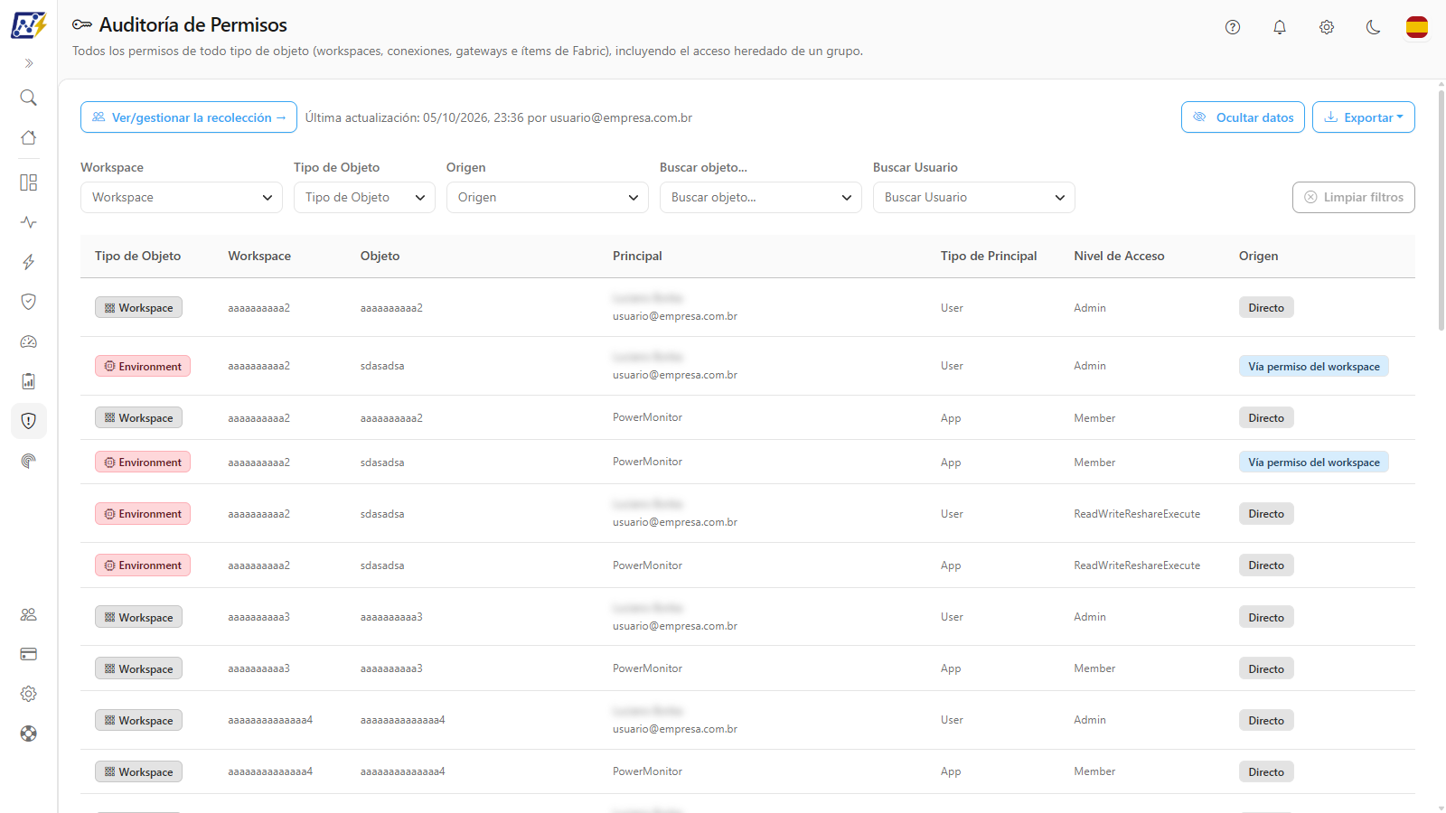This screenshot has height=813, width=1446.
Task: Open the activity pulse icon in the sidebar
Action: pos(29,222)
